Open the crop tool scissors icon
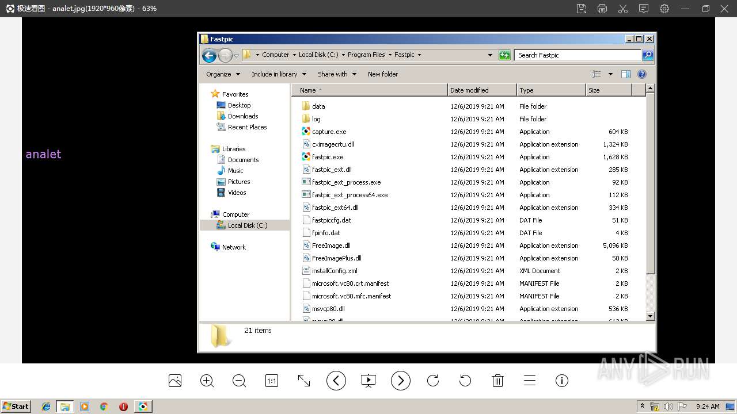 pos(623,9)
